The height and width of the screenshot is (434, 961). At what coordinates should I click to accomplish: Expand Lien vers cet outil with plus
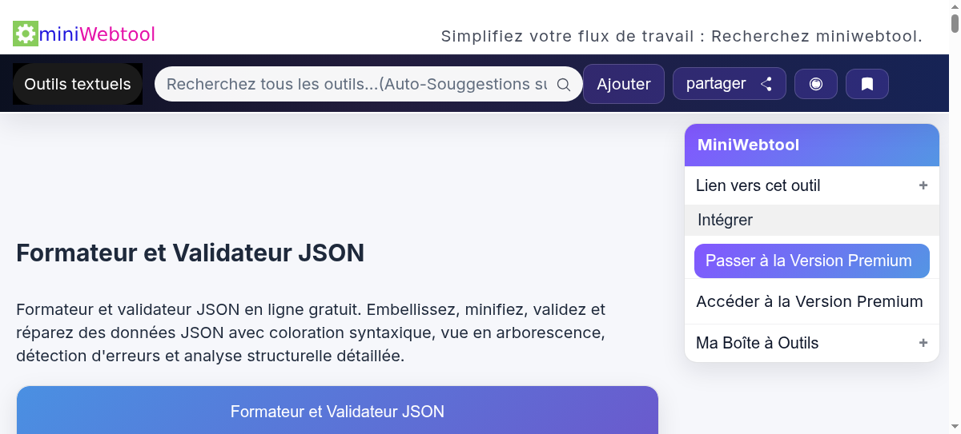[923, 185]
